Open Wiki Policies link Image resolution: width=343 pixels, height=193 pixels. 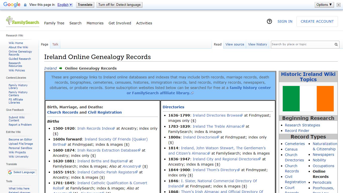[x=17, y=70]
